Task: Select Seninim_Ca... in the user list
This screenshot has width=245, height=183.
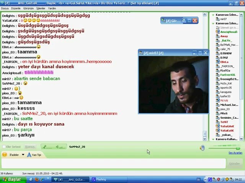Action: (x=229, y=118)
